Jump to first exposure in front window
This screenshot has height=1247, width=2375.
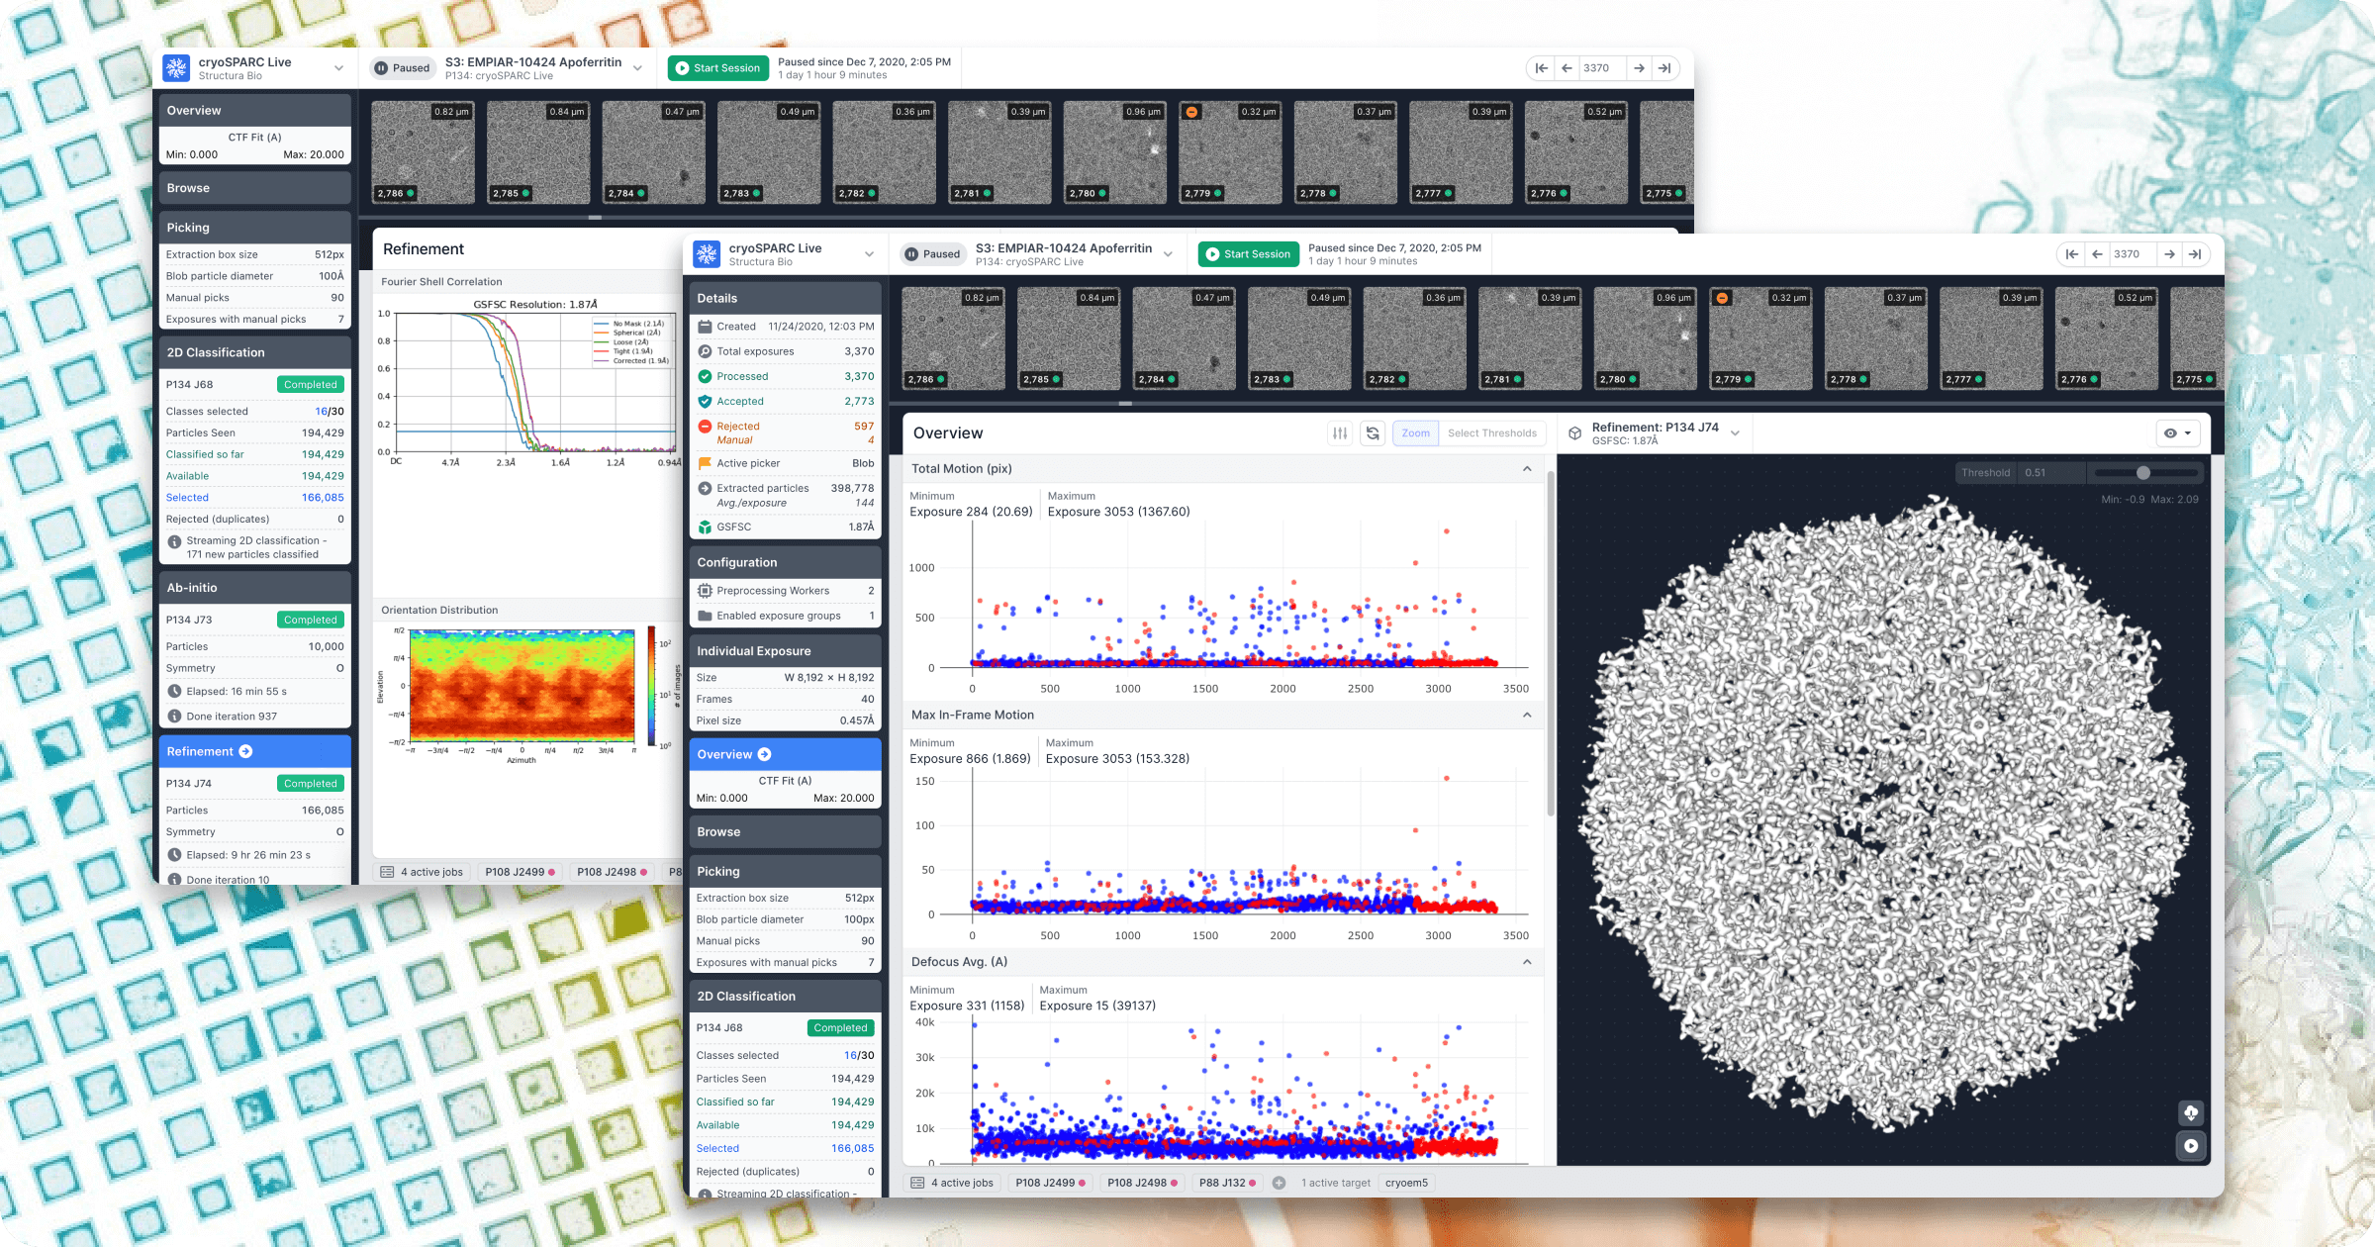[x=2071, y=254]
